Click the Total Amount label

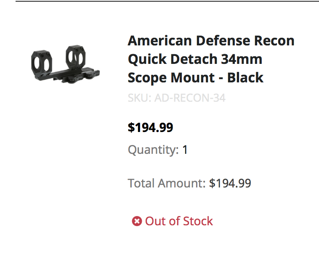166,184
